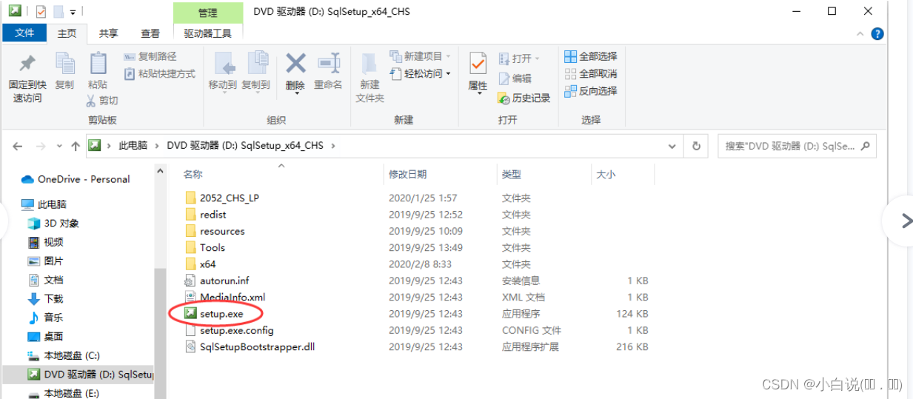Image resolution: width=913 pixels, height=399 pixels.
Task: Open the File (文件) tab
Action: click(24, 33)
